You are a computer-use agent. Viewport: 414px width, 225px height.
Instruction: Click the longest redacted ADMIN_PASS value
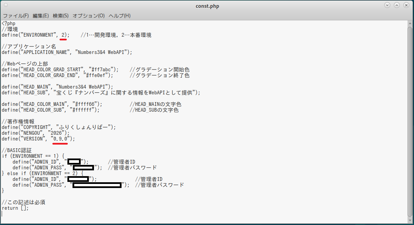click(97, 185)
